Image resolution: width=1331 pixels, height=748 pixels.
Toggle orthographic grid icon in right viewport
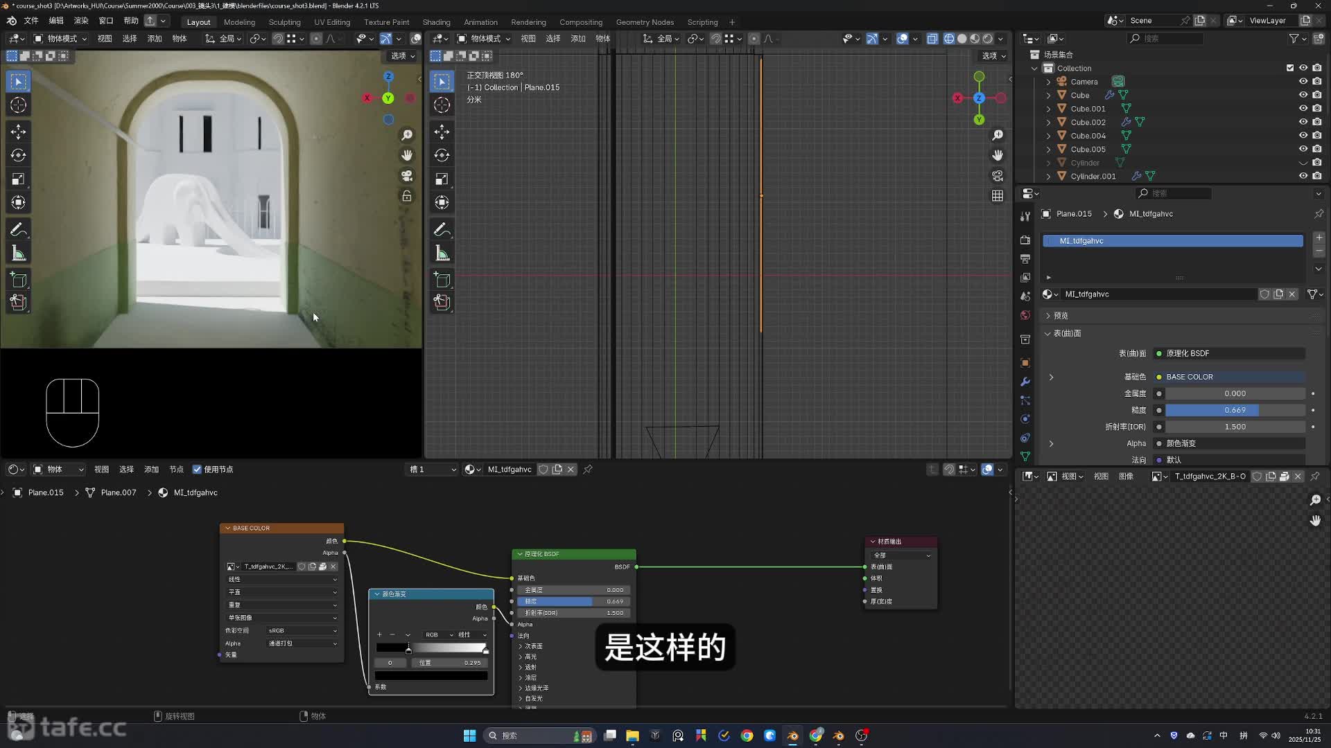coord(997,196)
